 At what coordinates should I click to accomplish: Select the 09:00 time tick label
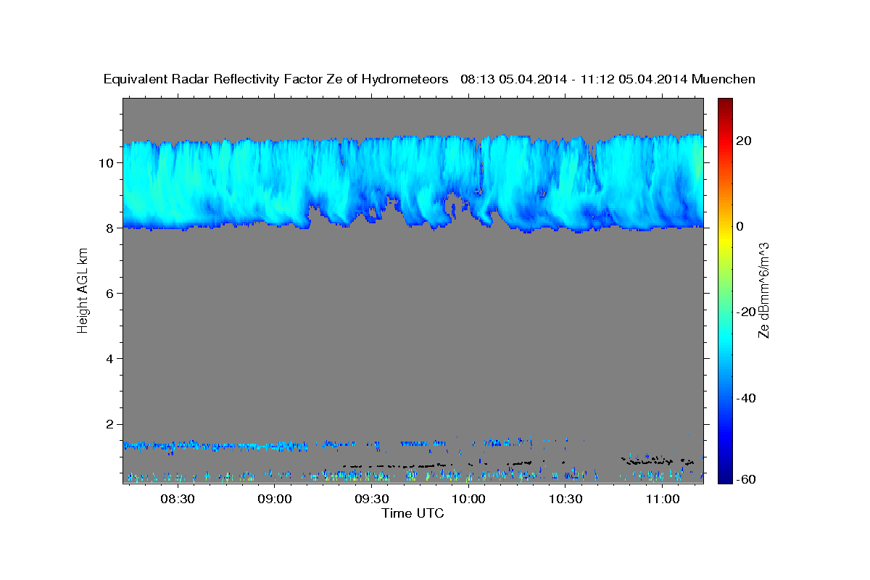275,499
